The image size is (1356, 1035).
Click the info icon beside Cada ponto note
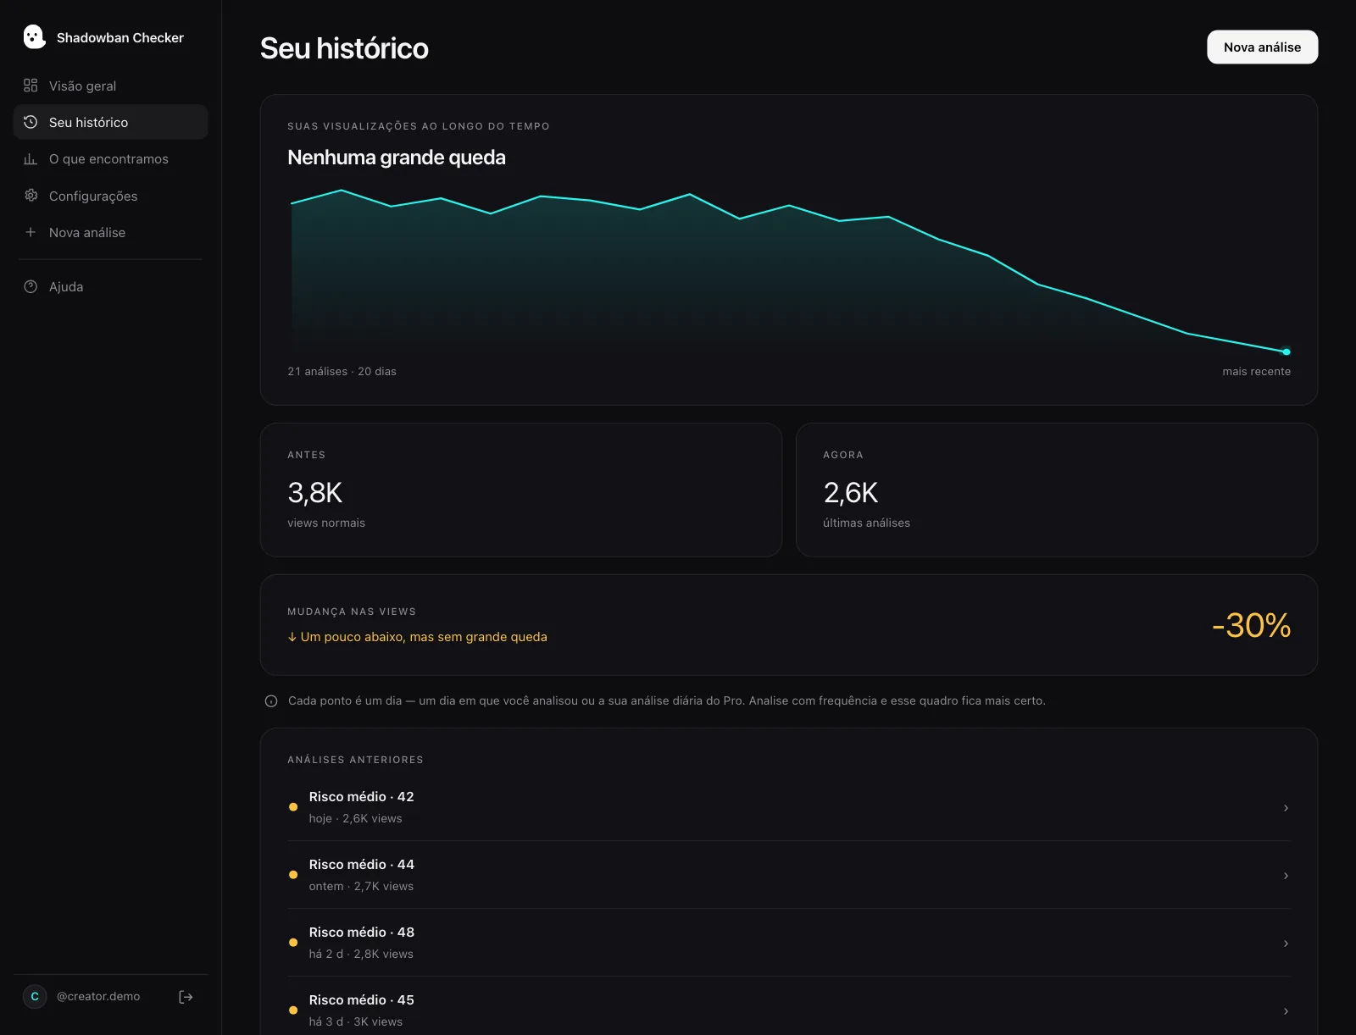coord(271,700)
